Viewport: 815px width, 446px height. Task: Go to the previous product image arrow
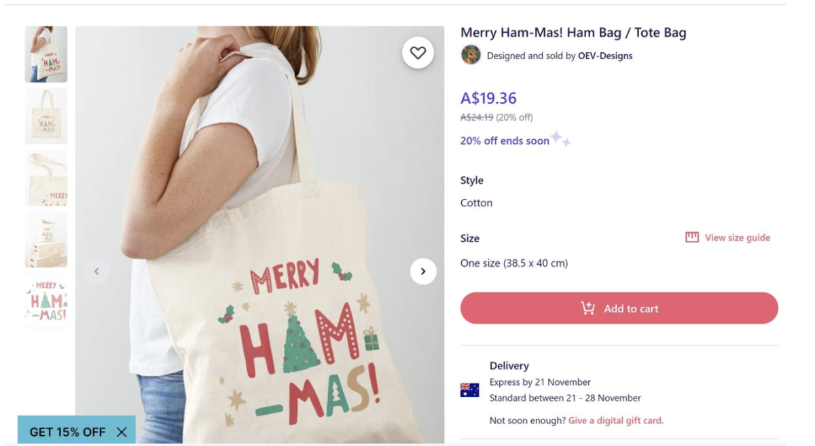click(x=96, y=272)
